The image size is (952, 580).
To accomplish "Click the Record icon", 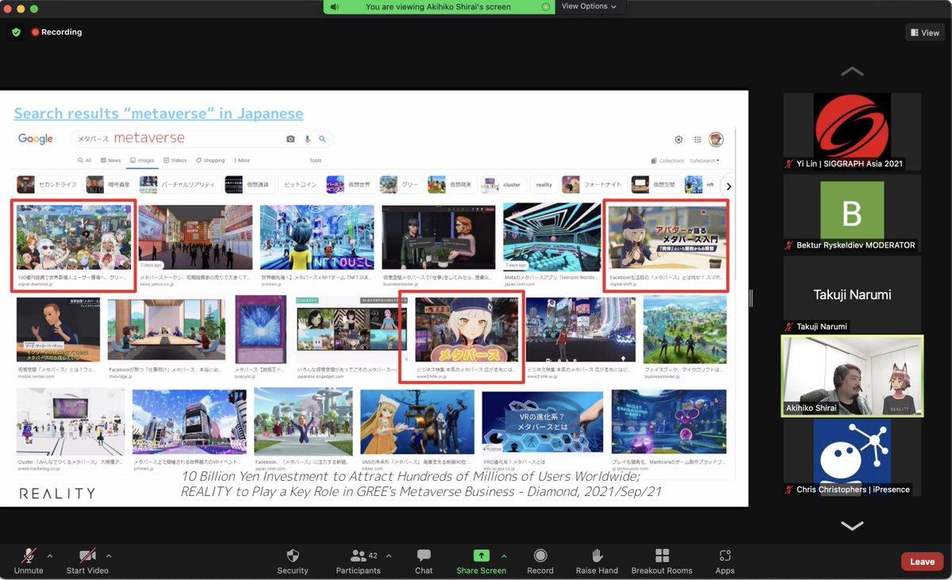I will [x=540, y=555].
